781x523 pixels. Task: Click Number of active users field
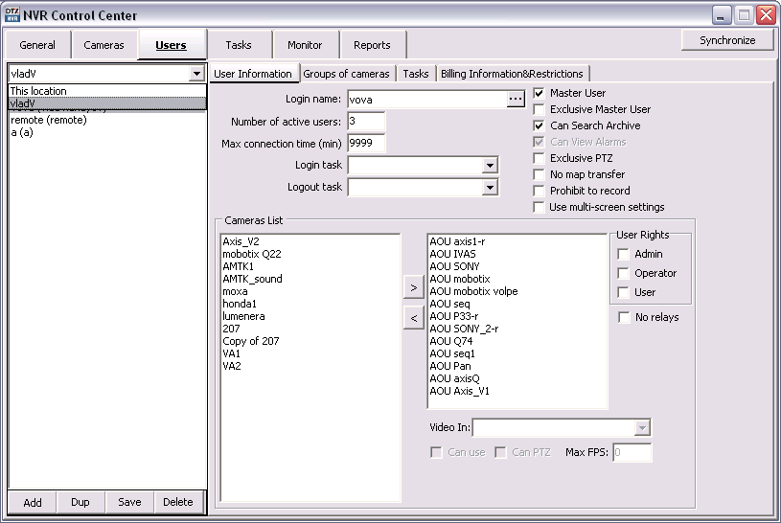[366, 122]
